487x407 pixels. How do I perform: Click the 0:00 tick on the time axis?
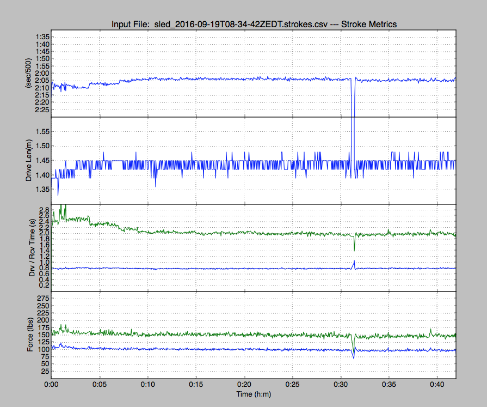[51, 384]
